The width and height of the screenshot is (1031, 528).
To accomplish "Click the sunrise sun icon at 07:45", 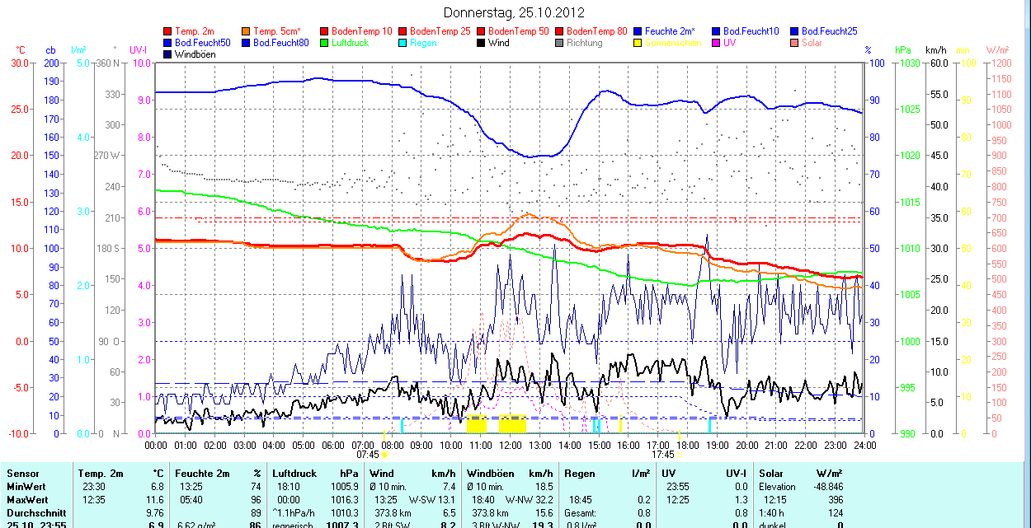I will (384, 454).
